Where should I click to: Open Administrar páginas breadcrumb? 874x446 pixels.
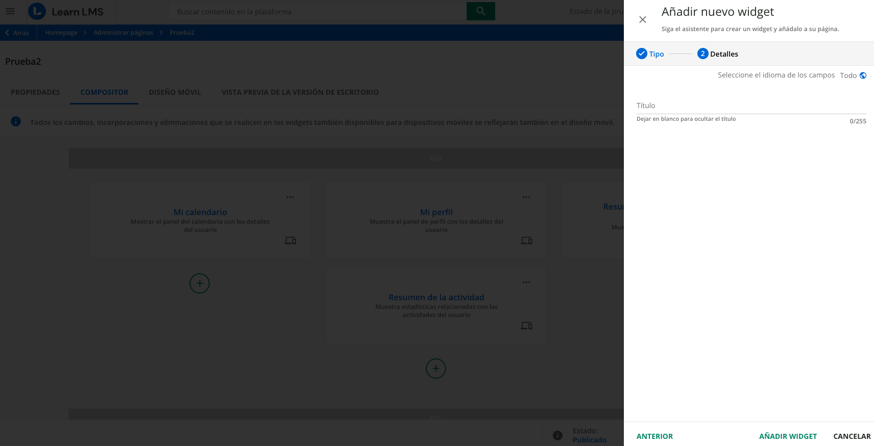point(124,33)
